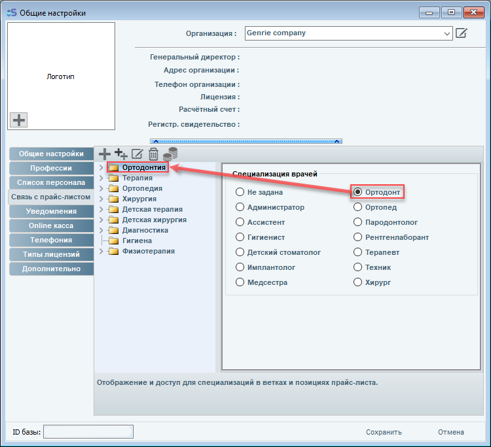Screen dimensions: 491x447
Task: Switch to the Список персонала tab
Action: click(x=51, y=182)
